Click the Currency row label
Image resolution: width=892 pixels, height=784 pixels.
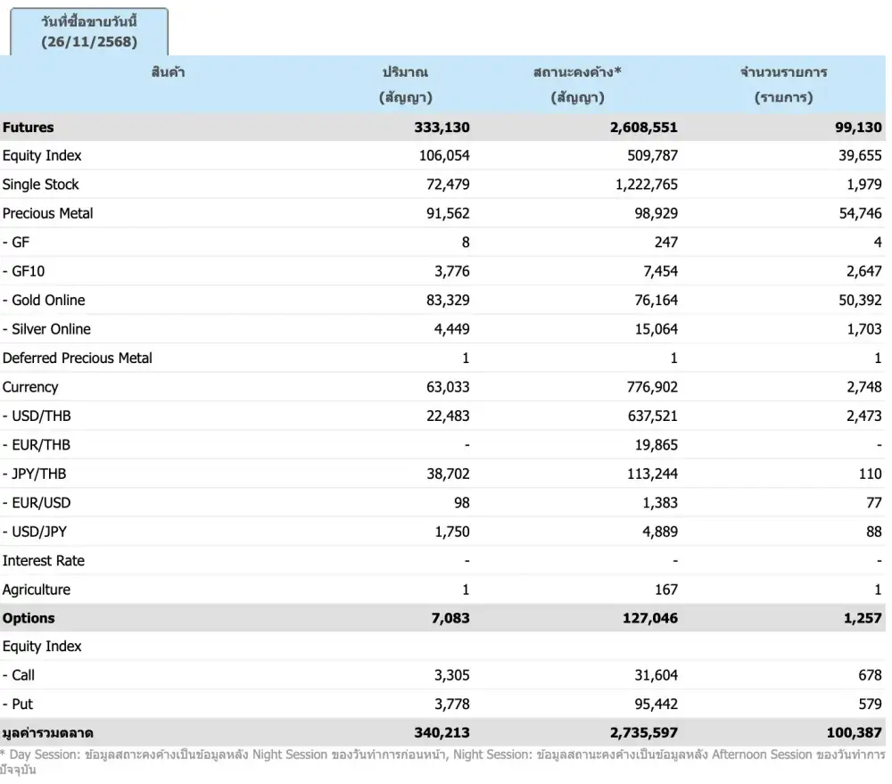[x=30, y=387]
